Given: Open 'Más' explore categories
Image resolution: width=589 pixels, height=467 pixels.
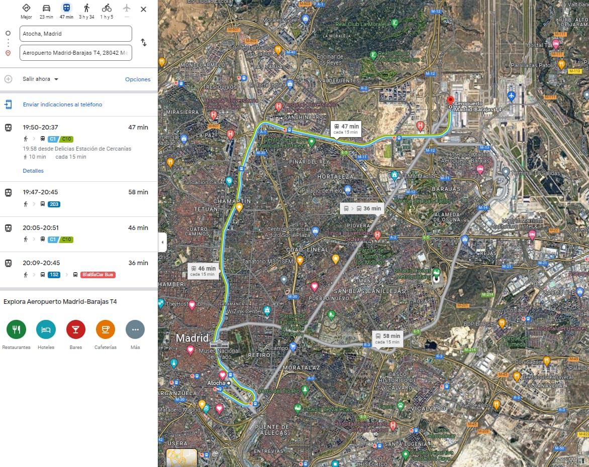Looking at the screenshot, I should tap(135, 329).
